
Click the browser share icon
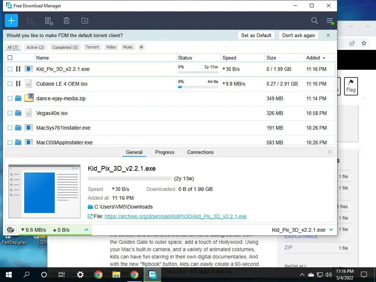(352, 43)
